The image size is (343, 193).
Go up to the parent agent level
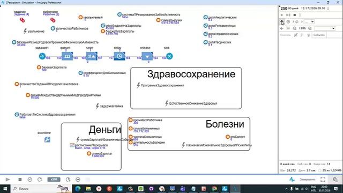point(282,21)
